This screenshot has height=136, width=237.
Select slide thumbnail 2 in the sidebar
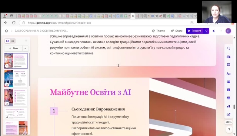(x=16, y=78)
